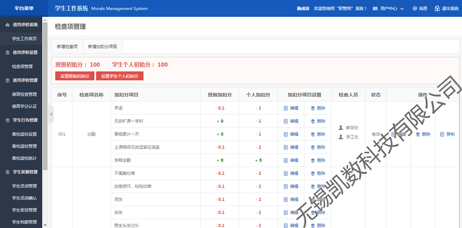Image resolution: width=462 pixels, height=228 pixels.
Task: Delete the 事假累计一天 item
Action: click(318, 134)
